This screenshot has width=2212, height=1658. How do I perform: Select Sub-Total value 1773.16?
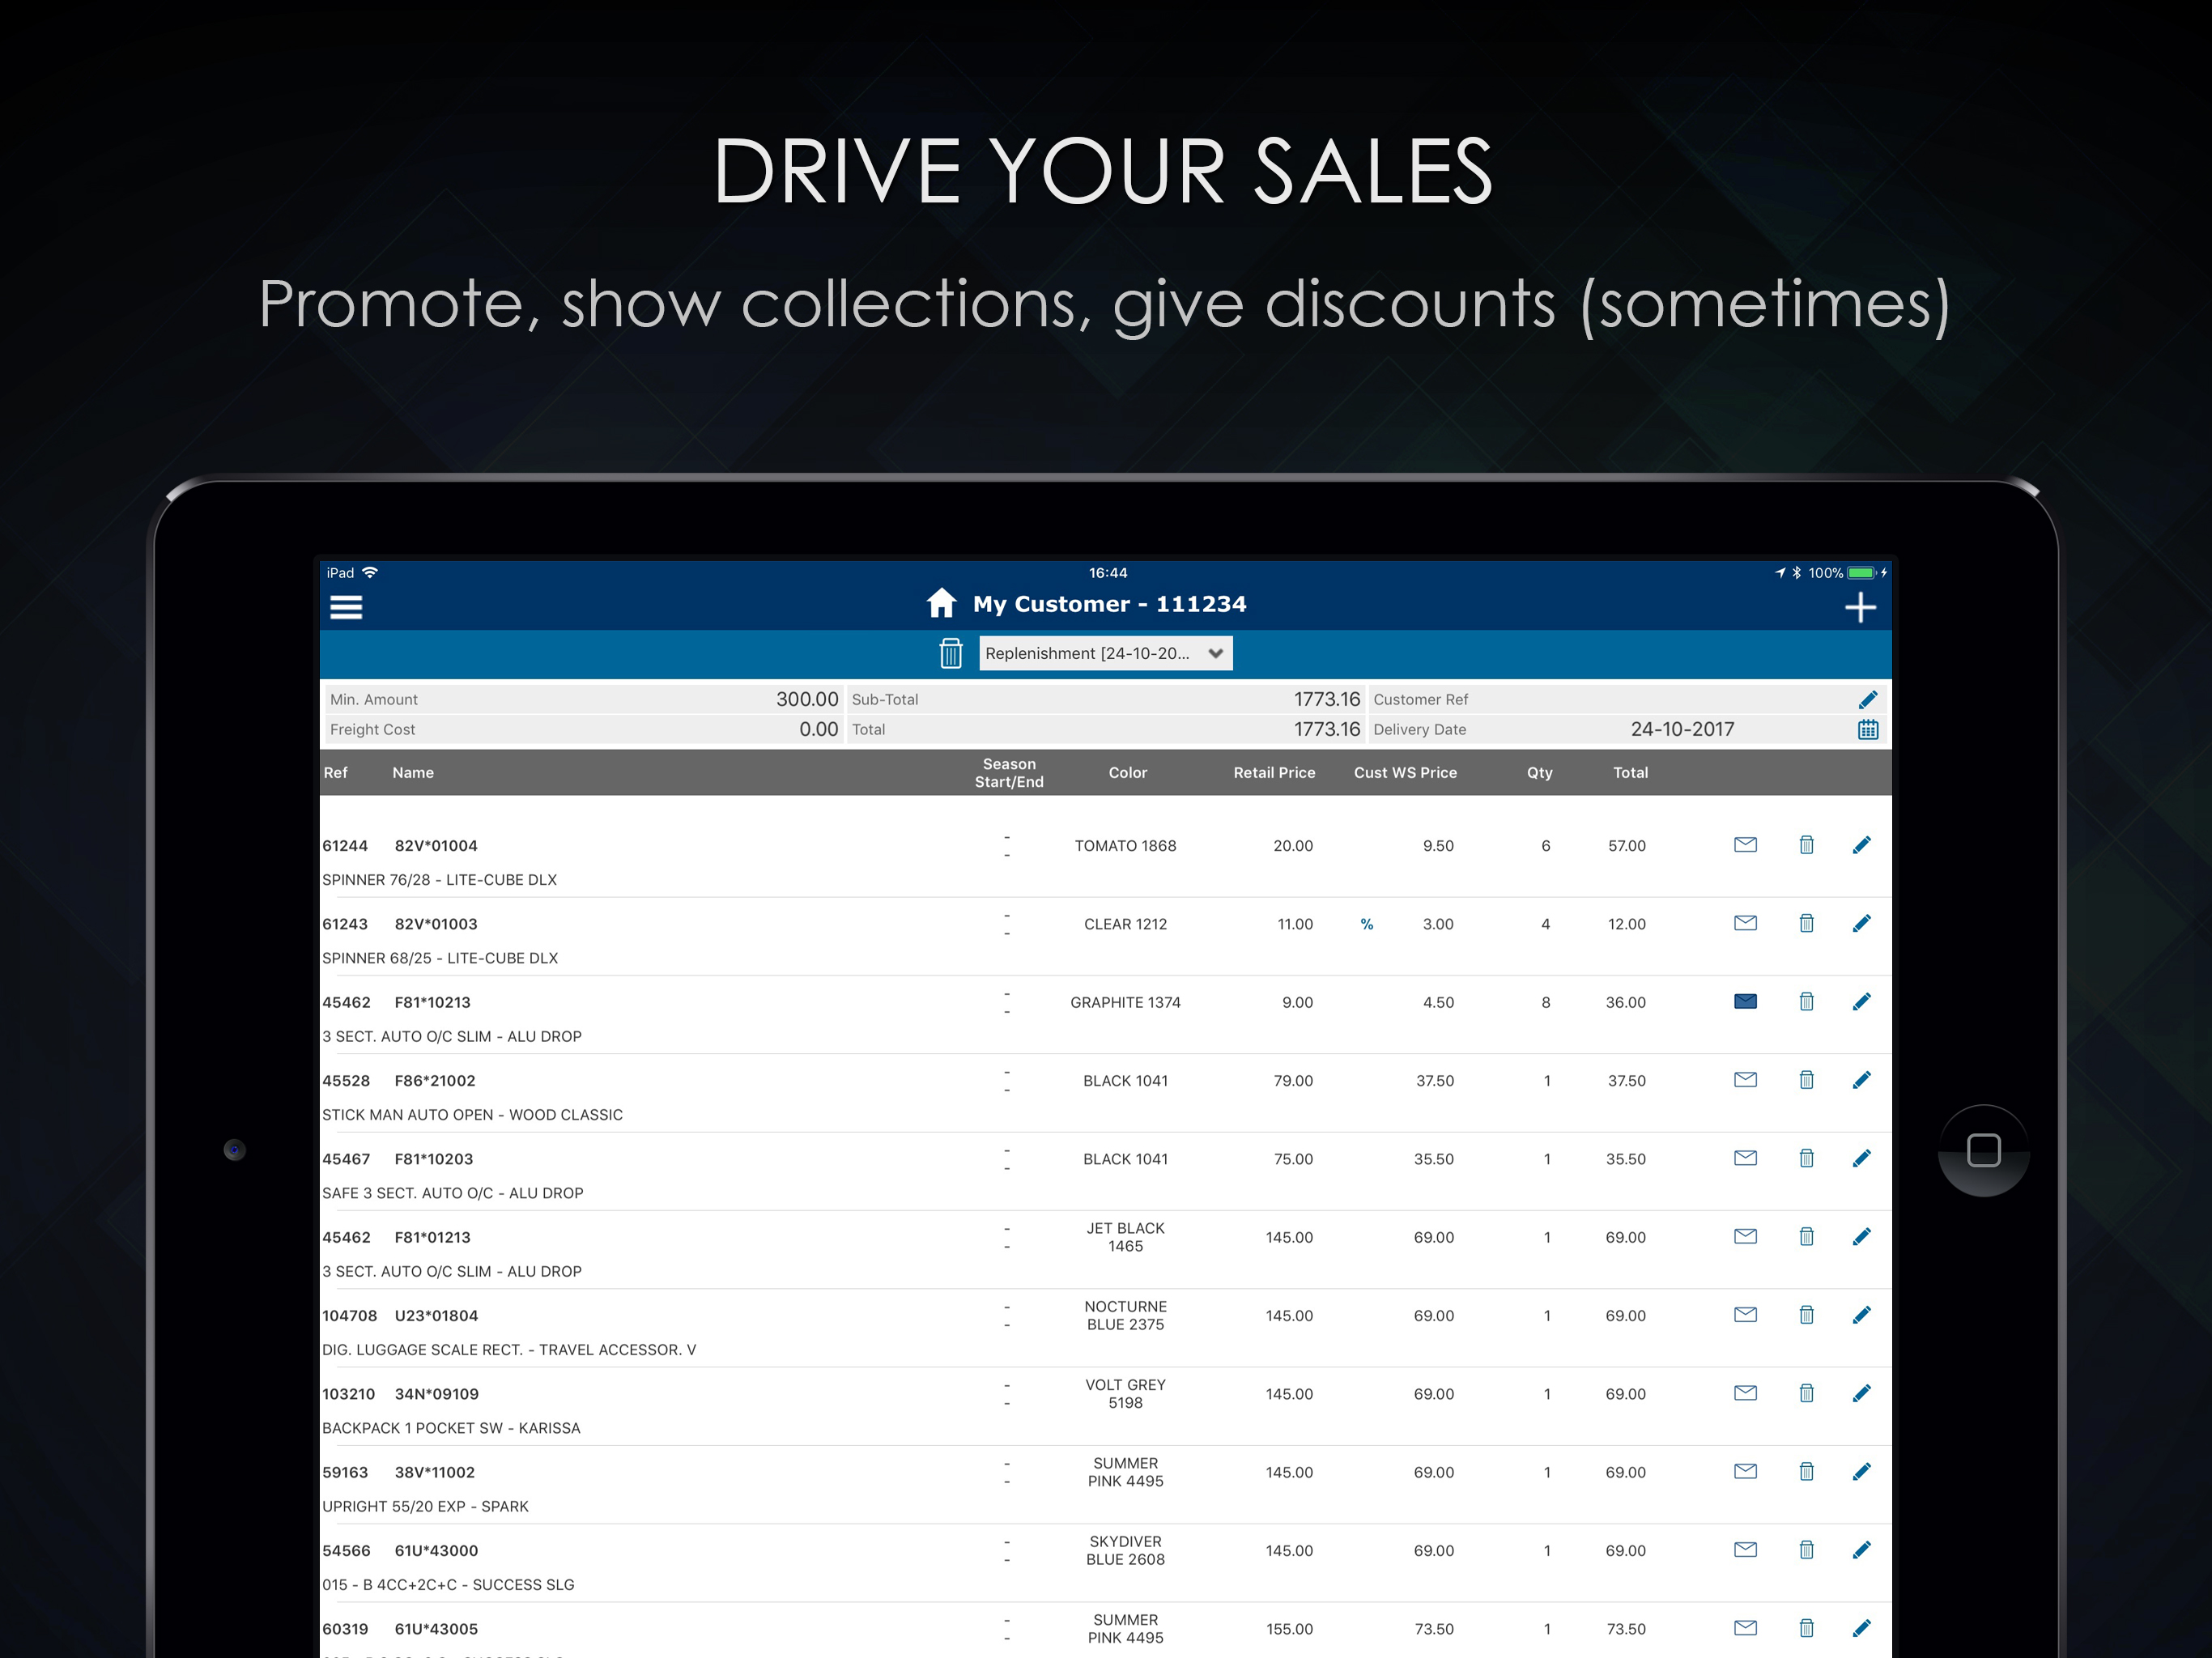(x=1327, y=699)
